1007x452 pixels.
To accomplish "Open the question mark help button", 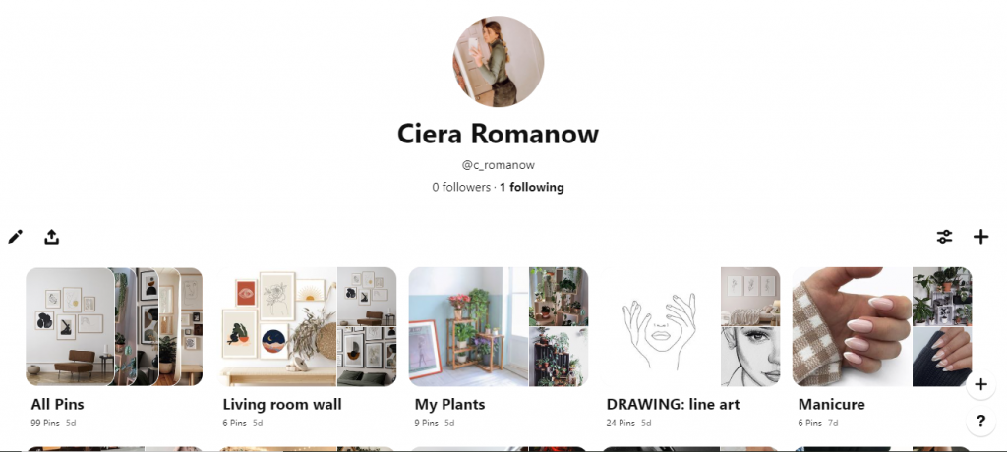I will (980, 422).
